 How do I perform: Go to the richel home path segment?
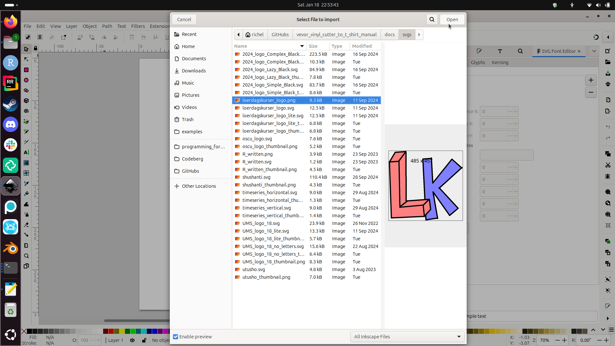click(255, 35)
